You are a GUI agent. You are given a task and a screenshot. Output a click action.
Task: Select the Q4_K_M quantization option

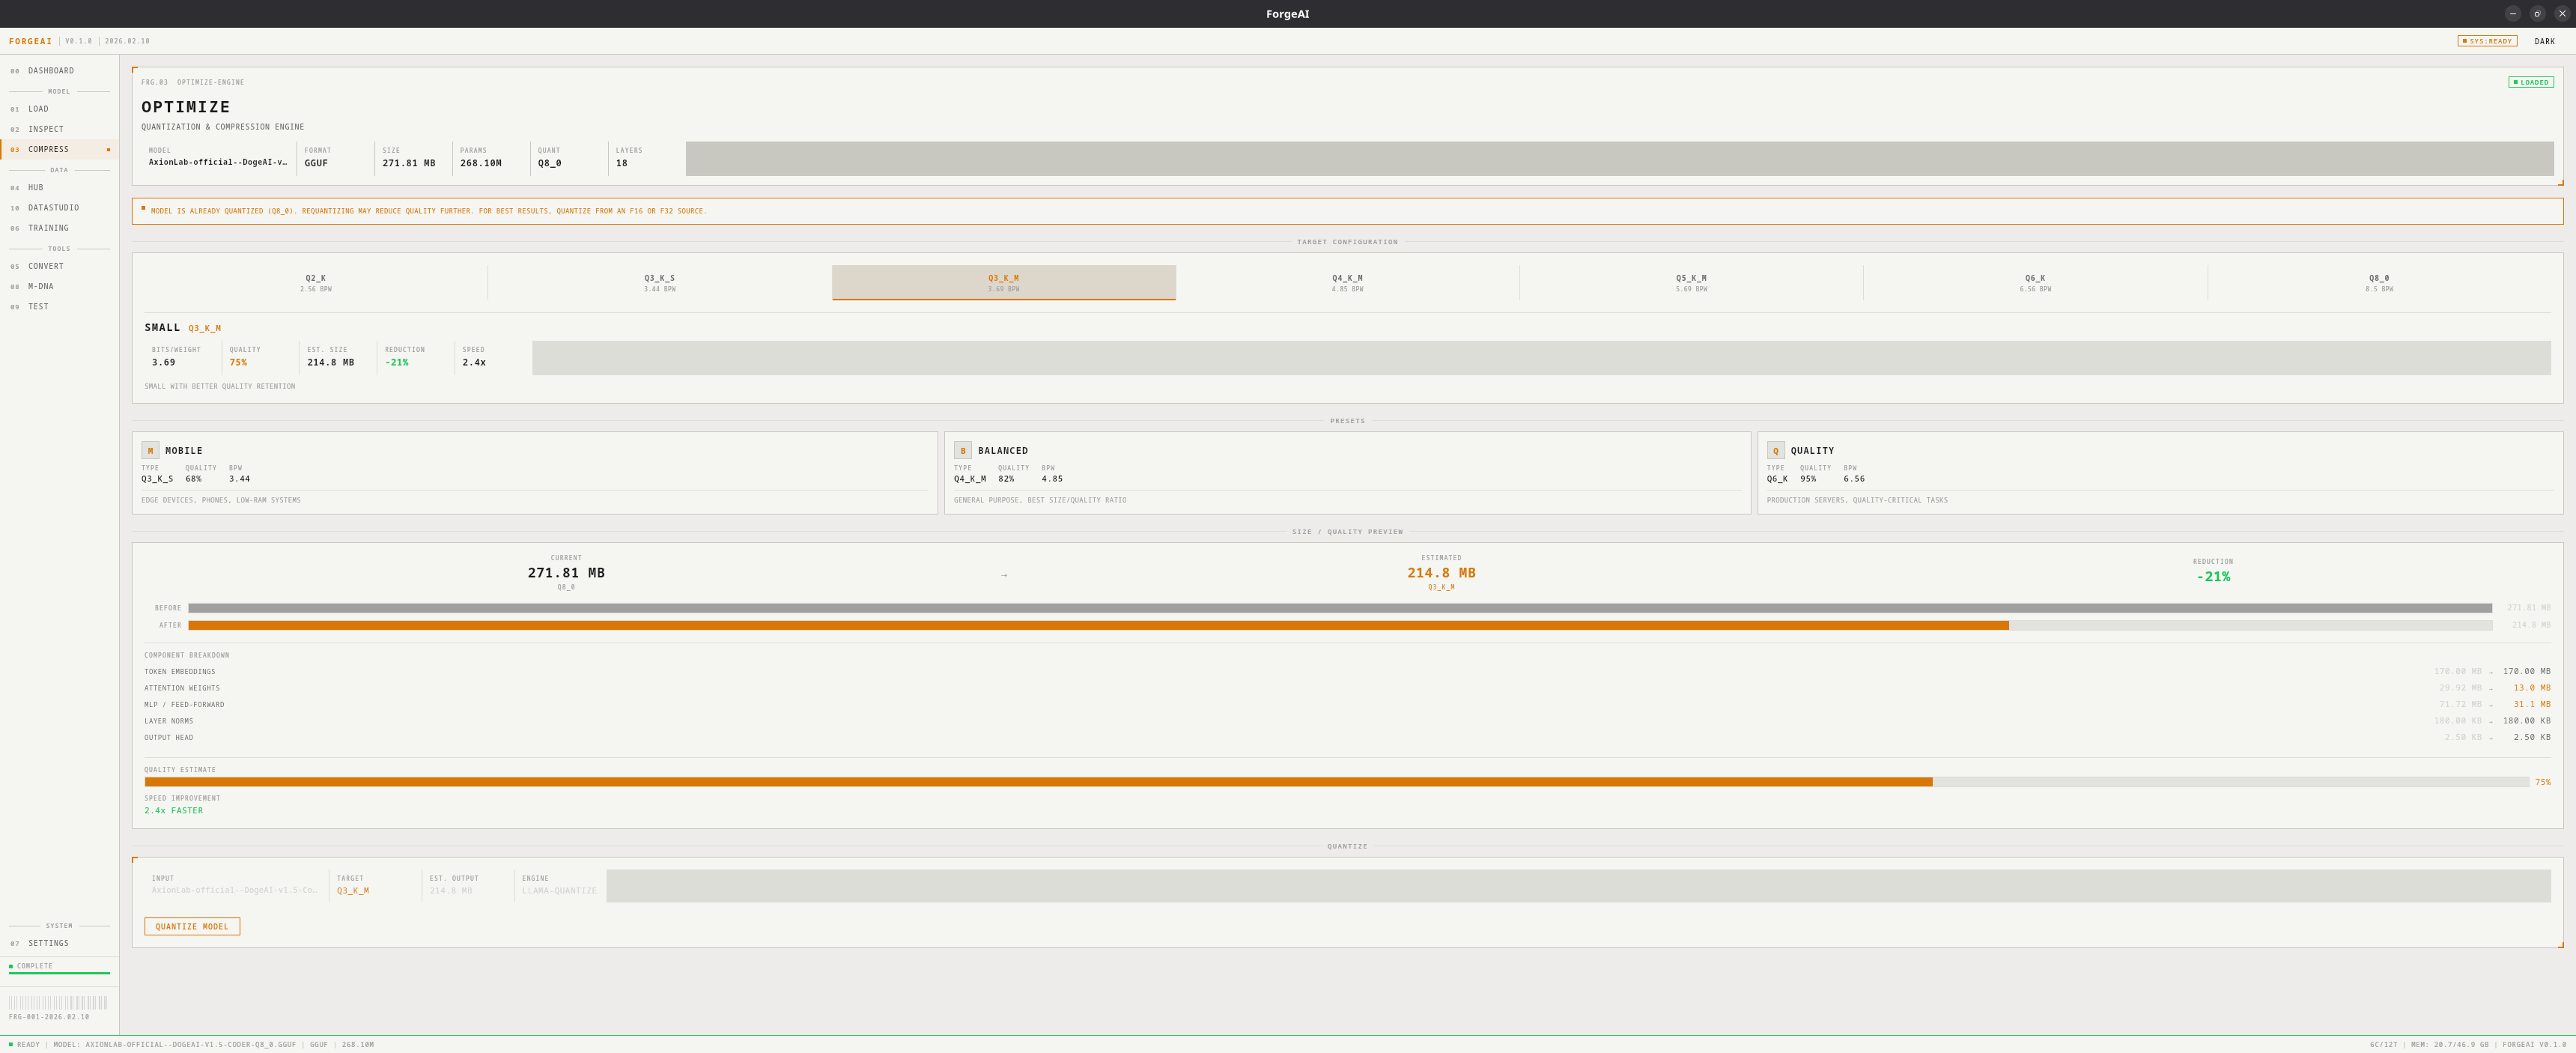click(1346, 283)
